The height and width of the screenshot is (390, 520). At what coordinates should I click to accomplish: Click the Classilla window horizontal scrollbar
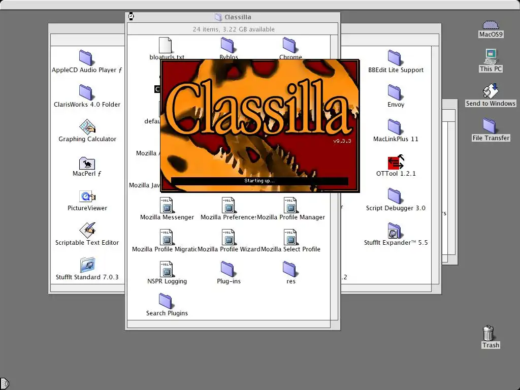(x=229, y=324)
